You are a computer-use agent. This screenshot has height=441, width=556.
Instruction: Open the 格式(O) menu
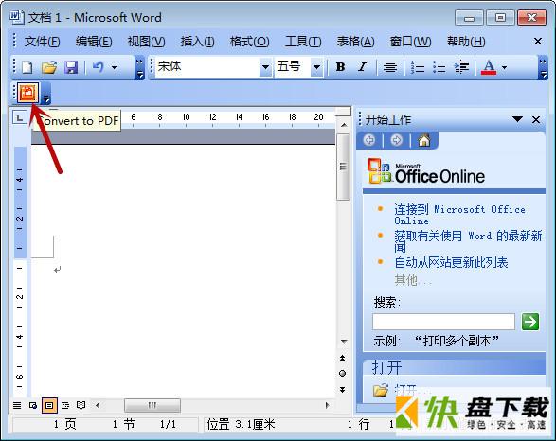coord(250,42)
